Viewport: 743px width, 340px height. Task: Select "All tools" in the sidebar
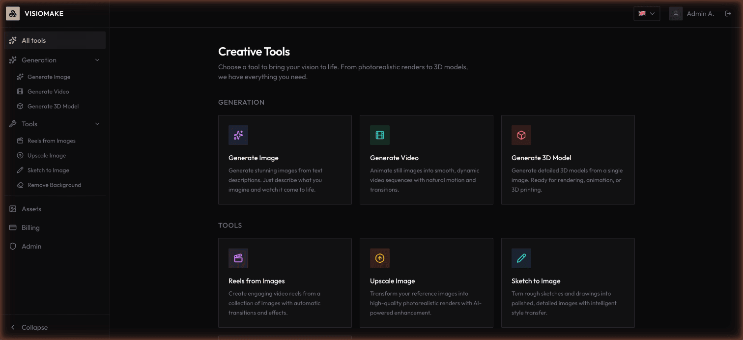click(34, 40)
